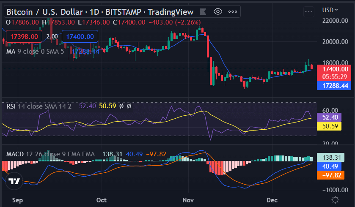Click the O17806.00 open value in OHLC header

22,22
